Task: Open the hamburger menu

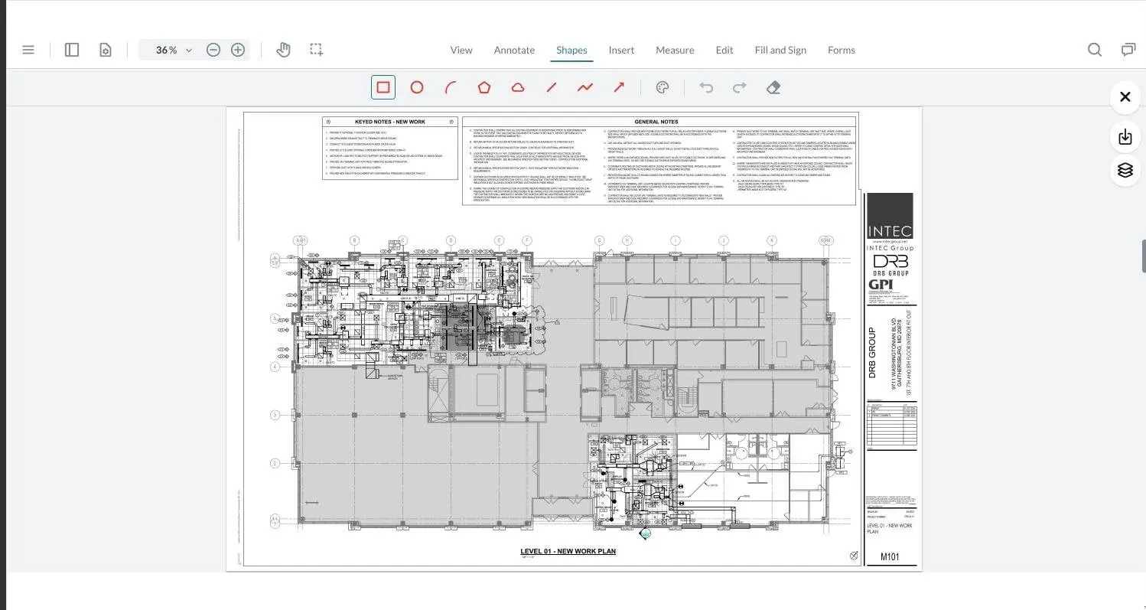Action: (x=28, y=50)
